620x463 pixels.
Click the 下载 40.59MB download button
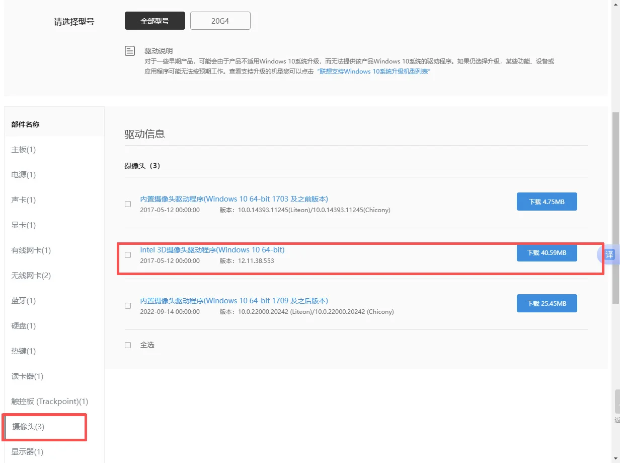click(x=547, y=253)
